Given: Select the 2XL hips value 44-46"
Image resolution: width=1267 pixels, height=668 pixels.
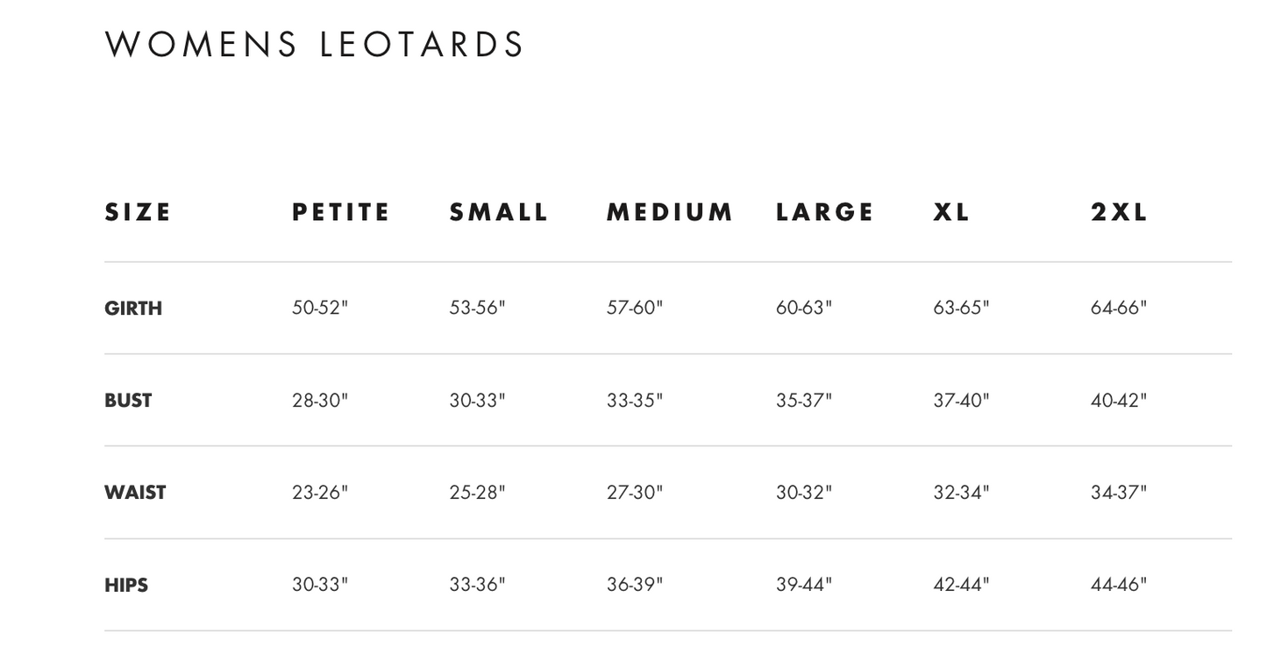Looking at the screenshot, I should coord(1119,584).
